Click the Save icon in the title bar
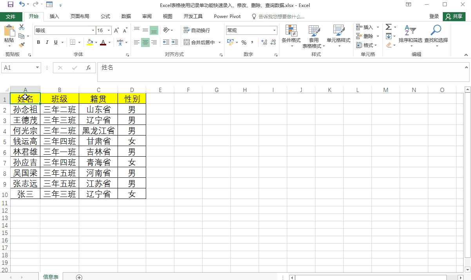 [x=11, y=5]
